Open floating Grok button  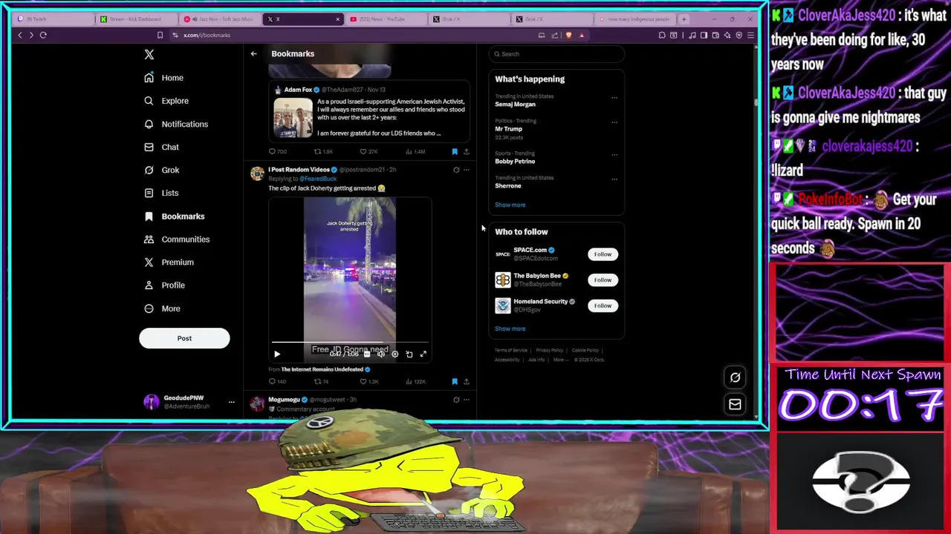(735, 378)
